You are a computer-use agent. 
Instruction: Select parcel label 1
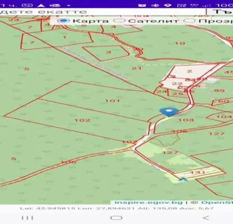click(x=64, y=37)
